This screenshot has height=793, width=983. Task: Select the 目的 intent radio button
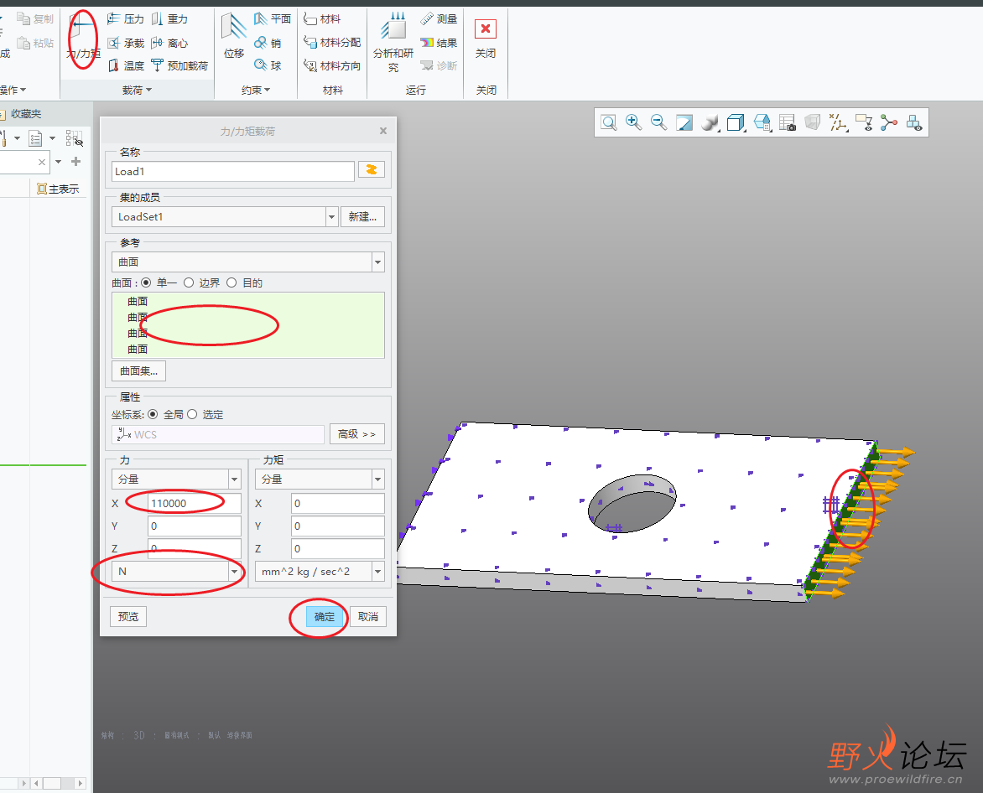point(231,282)
